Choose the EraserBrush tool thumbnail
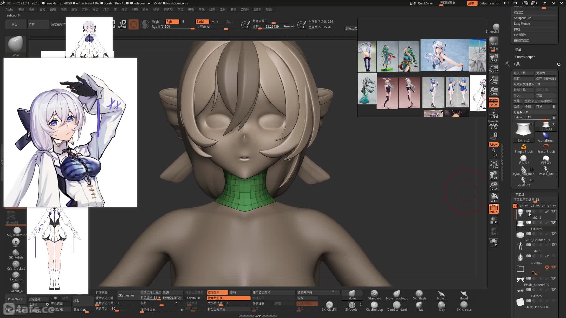 [546, 148]
